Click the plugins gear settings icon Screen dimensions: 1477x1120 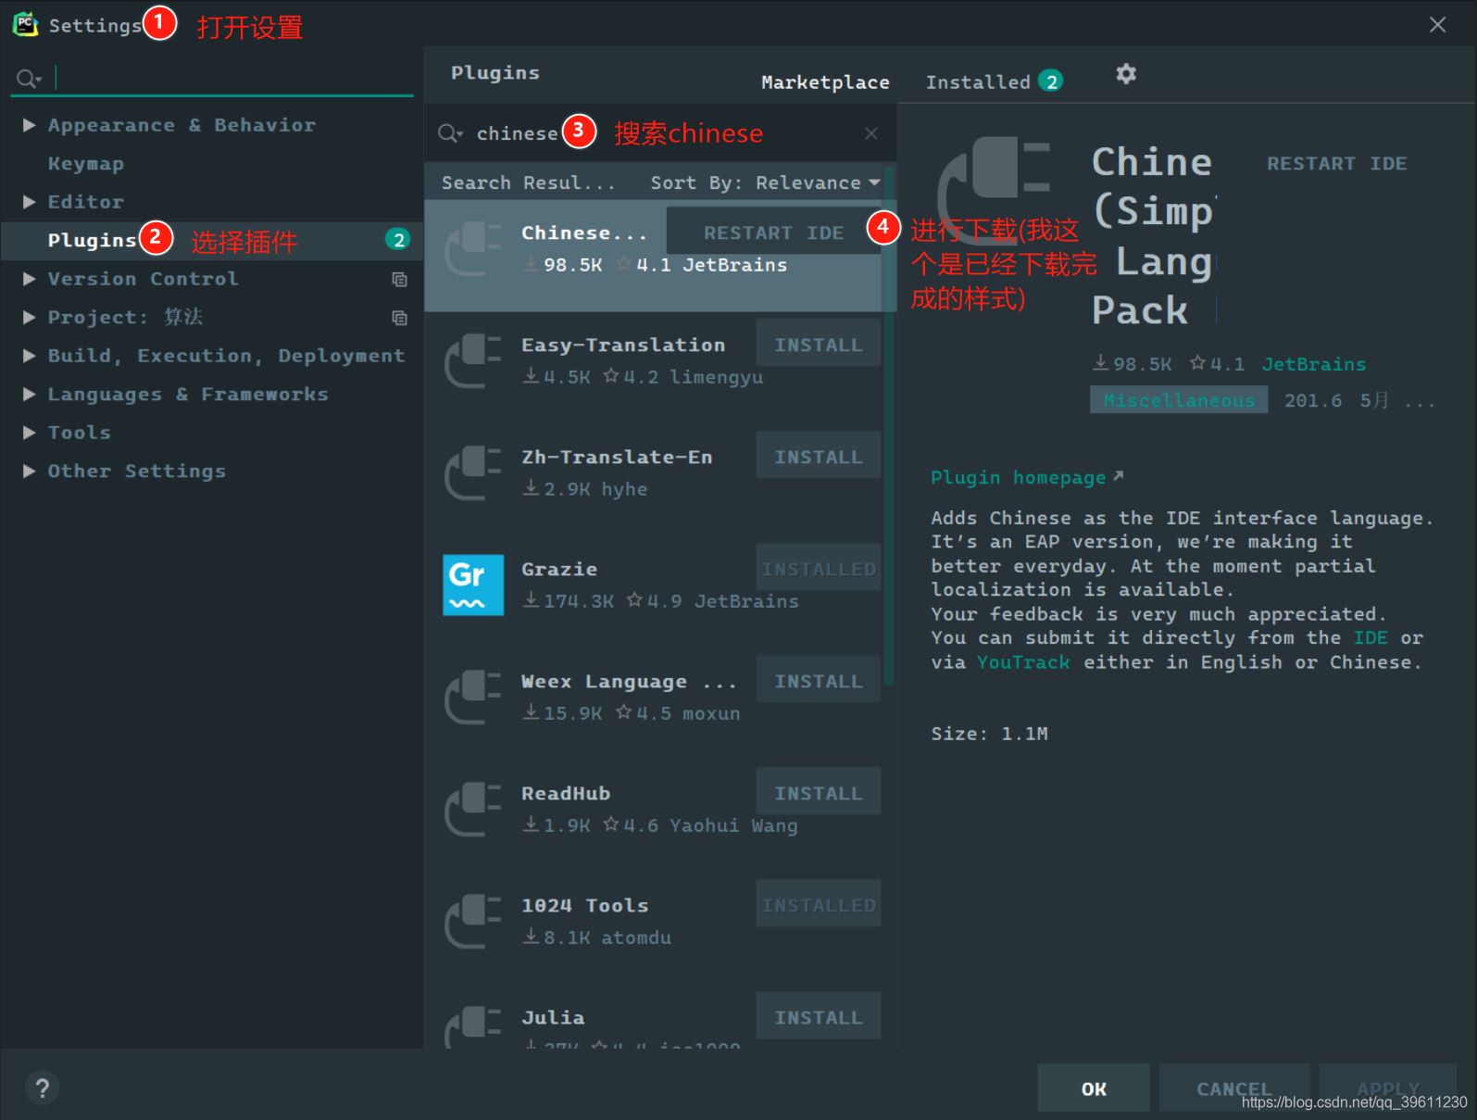pos(1126,74)
